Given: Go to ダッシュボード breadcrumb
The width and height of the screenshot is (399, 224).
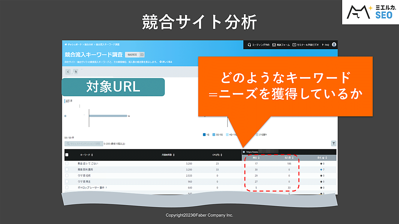Looking at the screenshot, I should pyautogui.click(x=74, y=44).
